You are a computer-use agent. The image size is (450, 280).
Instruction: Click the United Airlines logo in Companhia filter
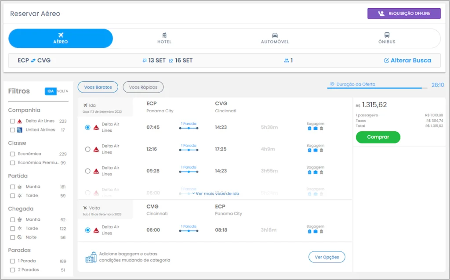tap(19, 130)
